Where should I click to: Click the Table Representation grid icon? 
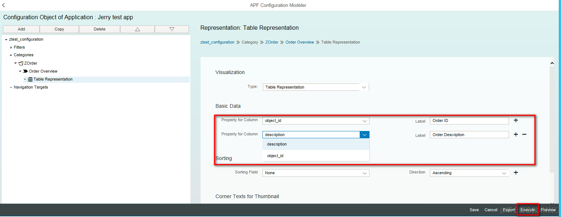click(30, 79)
